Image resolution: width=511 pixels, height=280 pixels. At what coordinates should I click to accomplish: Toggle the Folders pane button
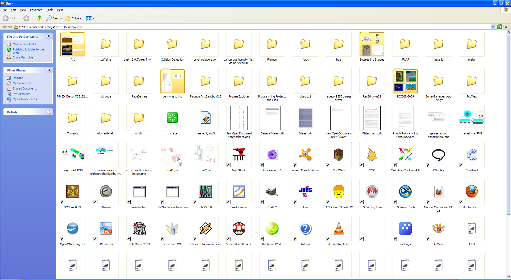73,18
